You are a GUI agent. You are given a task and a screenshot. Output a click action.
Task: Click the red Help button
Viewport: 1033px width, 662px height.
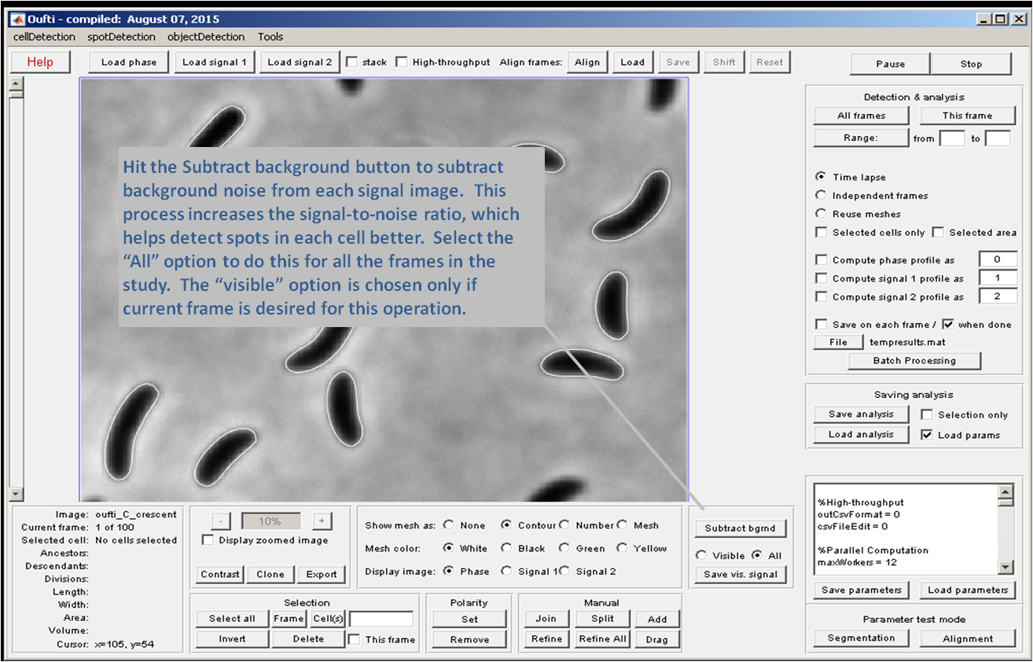pos(40,62)
